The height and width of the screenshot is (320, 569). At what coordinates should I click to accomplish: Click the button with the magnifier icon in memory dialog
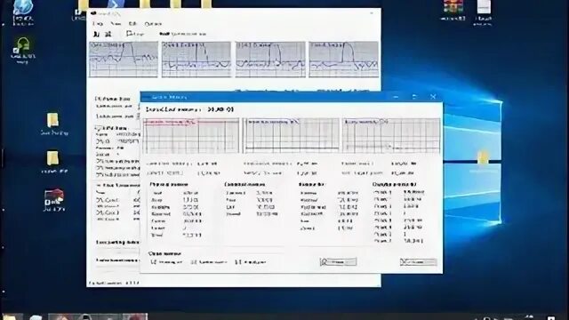(x=338, y=261)
